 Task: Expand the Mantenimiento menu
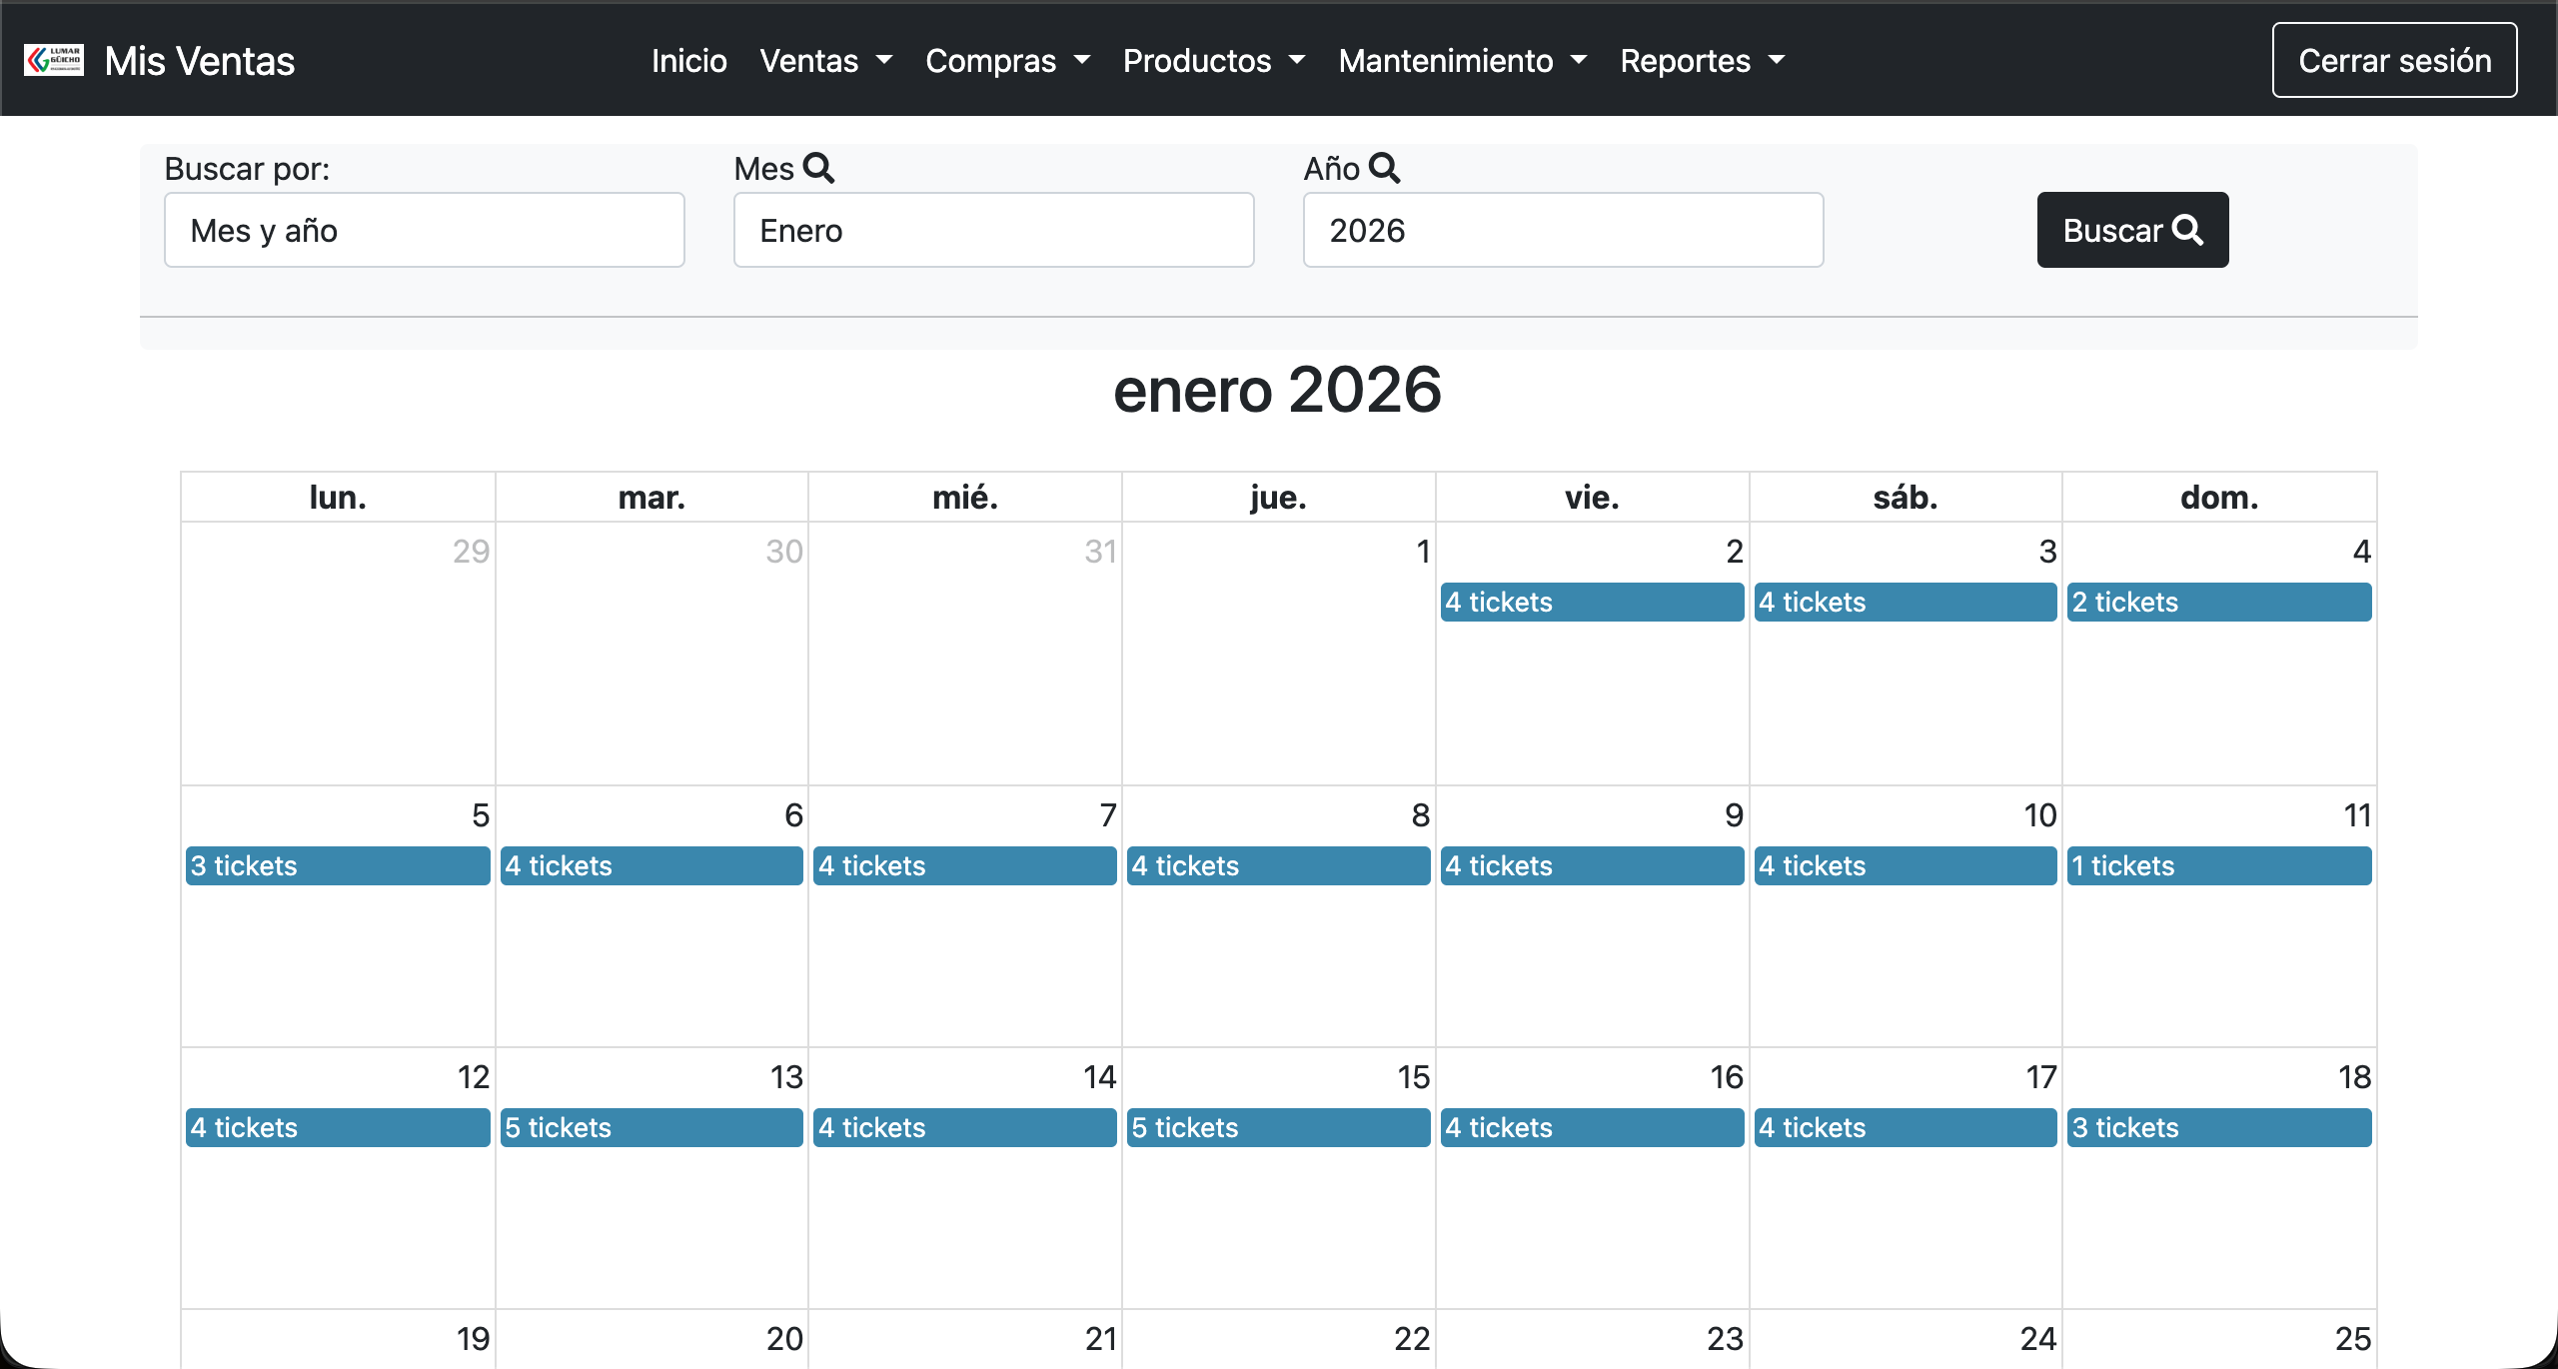(x=1463, y=61)
